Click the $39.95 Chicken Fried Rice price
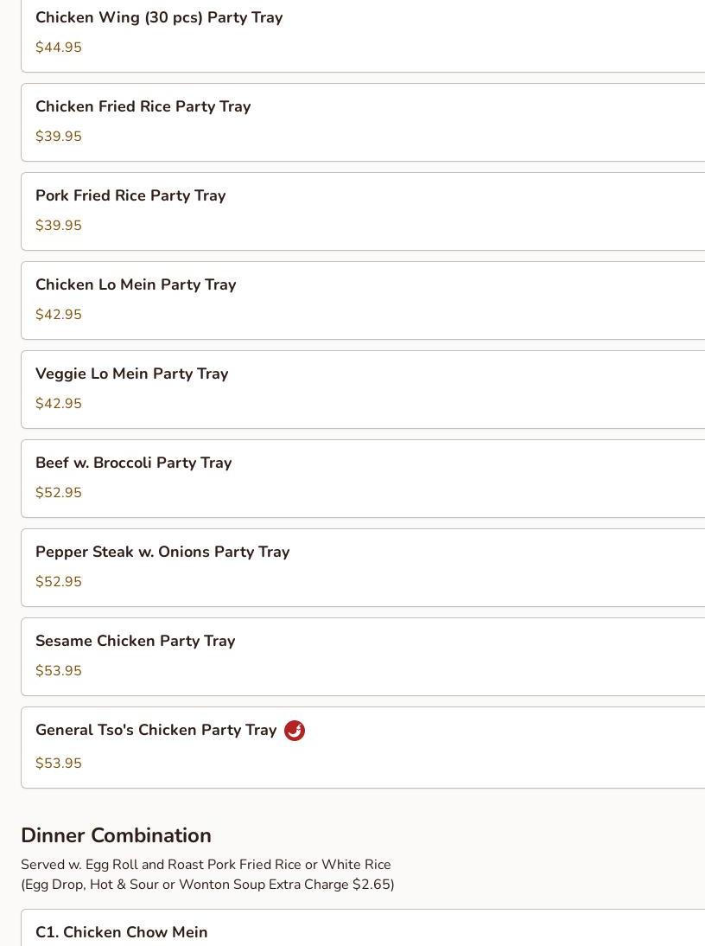 point(59,137)
